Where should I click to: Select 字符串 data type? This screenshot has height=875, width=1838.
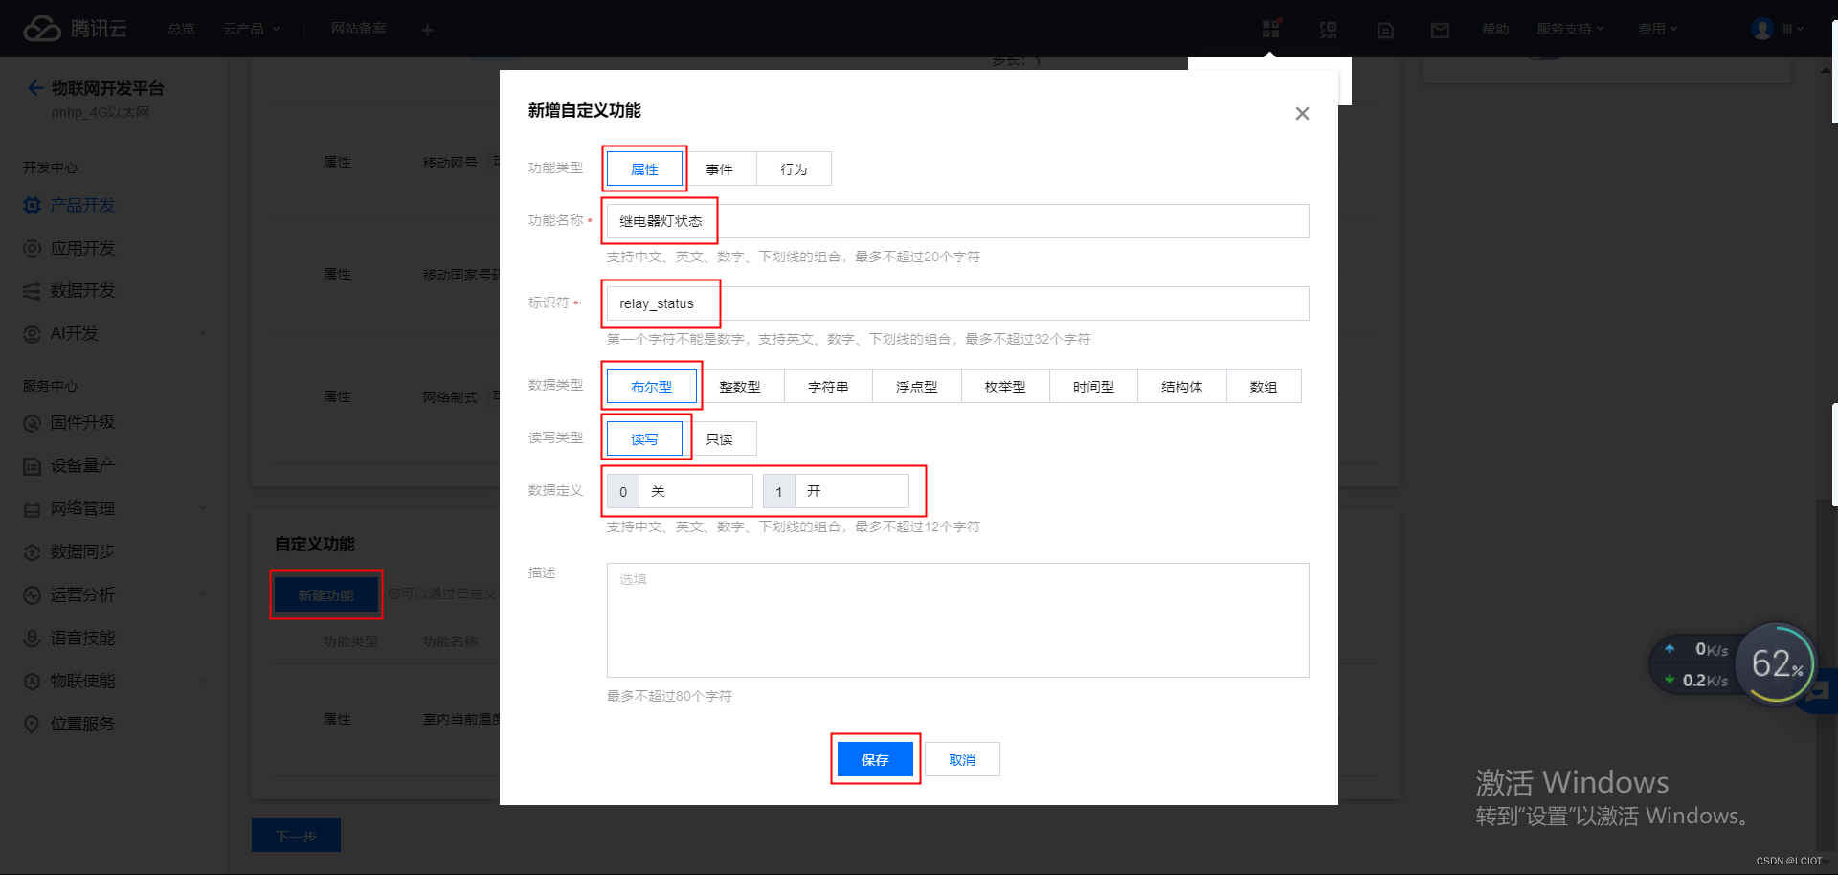(x=828, y=387)
